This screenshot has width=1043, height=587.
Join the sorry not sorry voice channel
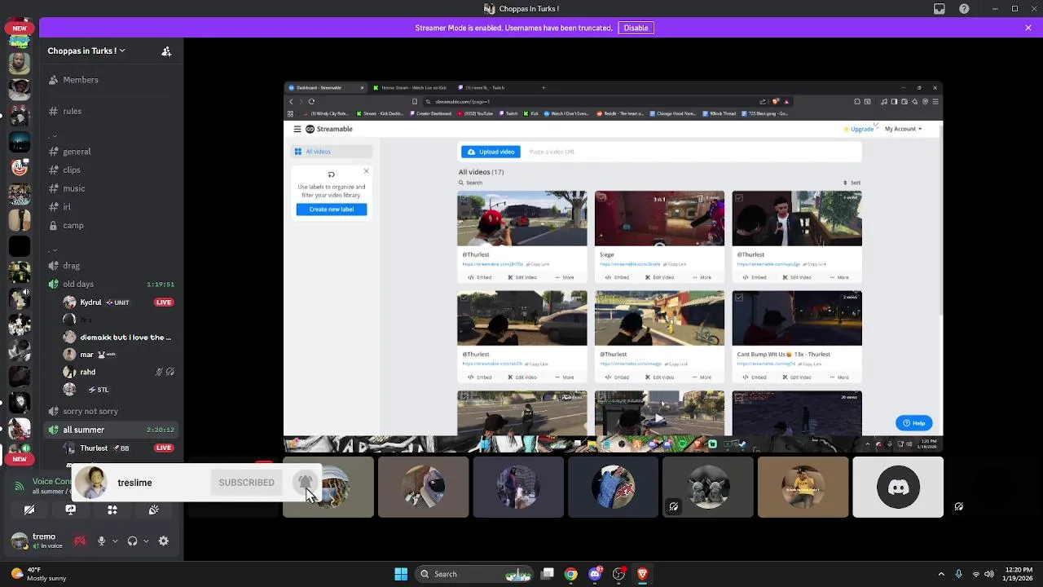[112, 412]
